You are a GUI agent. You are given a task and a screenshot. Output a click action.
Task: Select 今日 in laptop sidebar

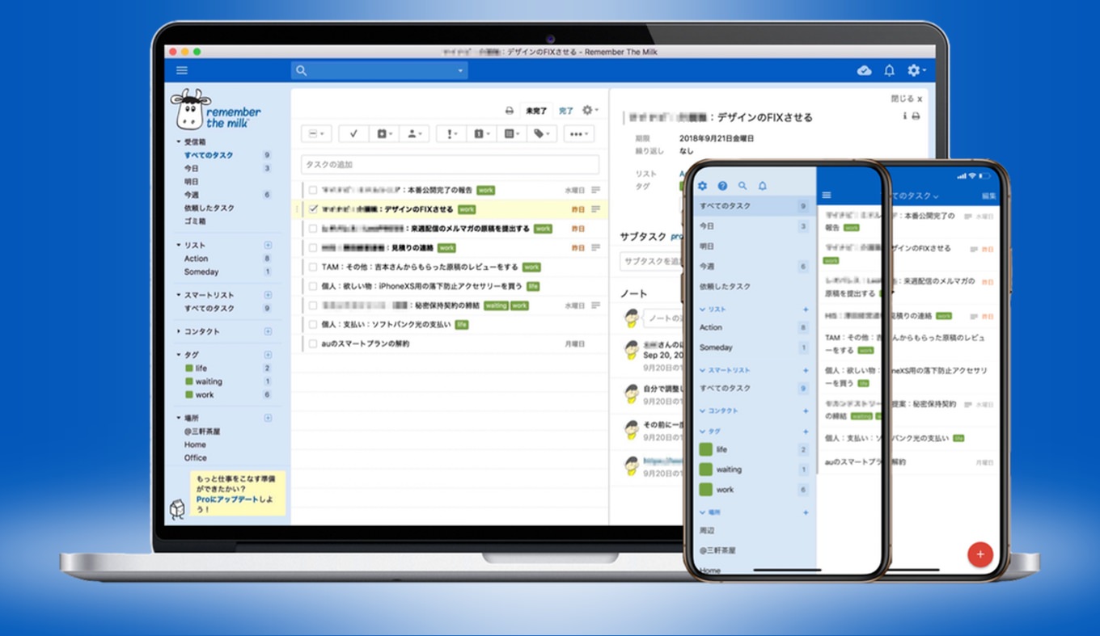point(191,168)
